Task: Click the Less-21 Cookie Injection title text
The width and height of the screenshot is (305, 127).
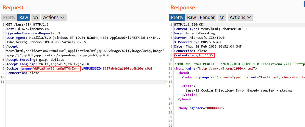Action: pyautogui.click(x=239, y=90)
